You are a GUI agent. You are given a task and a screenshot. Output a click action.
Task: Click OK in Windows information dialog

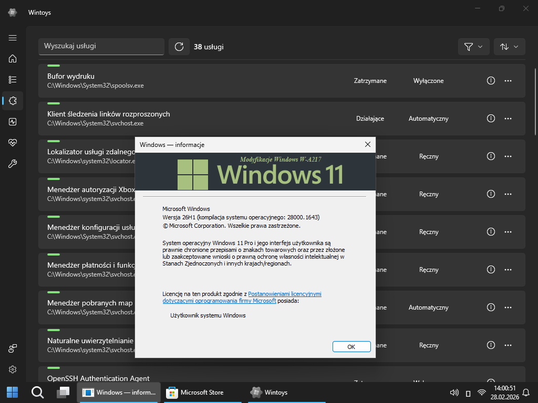pos(351,347)
